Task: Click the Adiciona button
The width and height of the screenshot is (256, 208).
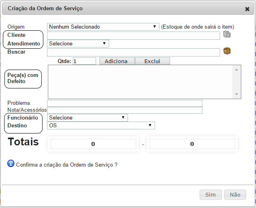Action: (117, 61)
